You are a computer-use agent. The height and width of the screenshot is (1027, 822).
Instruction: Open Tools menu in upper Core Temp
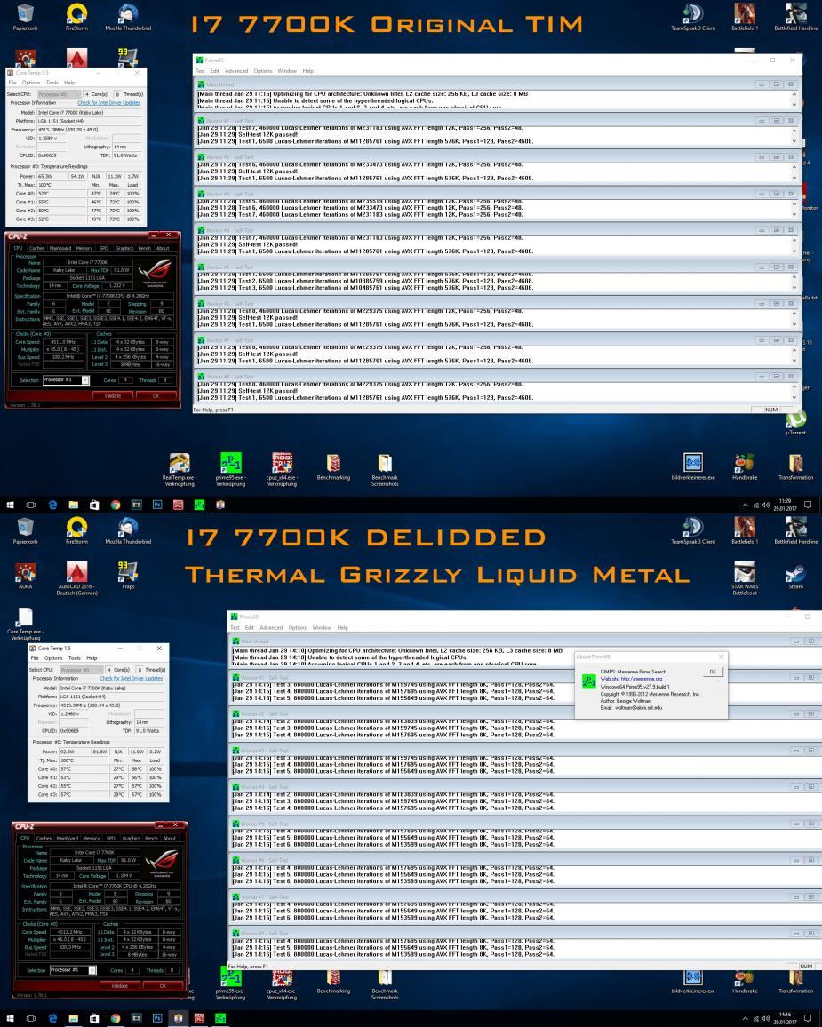[x=52, y=83]
